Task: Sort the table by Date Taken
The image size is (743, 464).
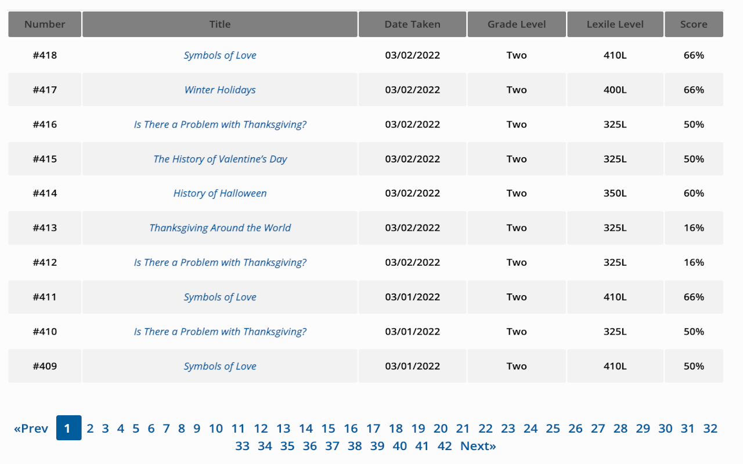Action: click(412, 24)
